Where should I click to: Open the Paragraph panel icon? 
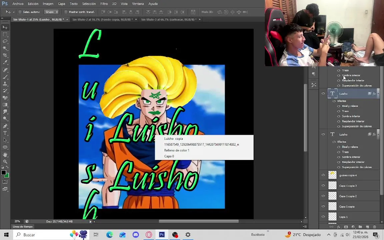[x=313, y=74]
